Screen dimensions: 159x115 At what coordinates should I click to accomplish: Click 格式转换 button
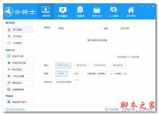[x=20, y=69]
